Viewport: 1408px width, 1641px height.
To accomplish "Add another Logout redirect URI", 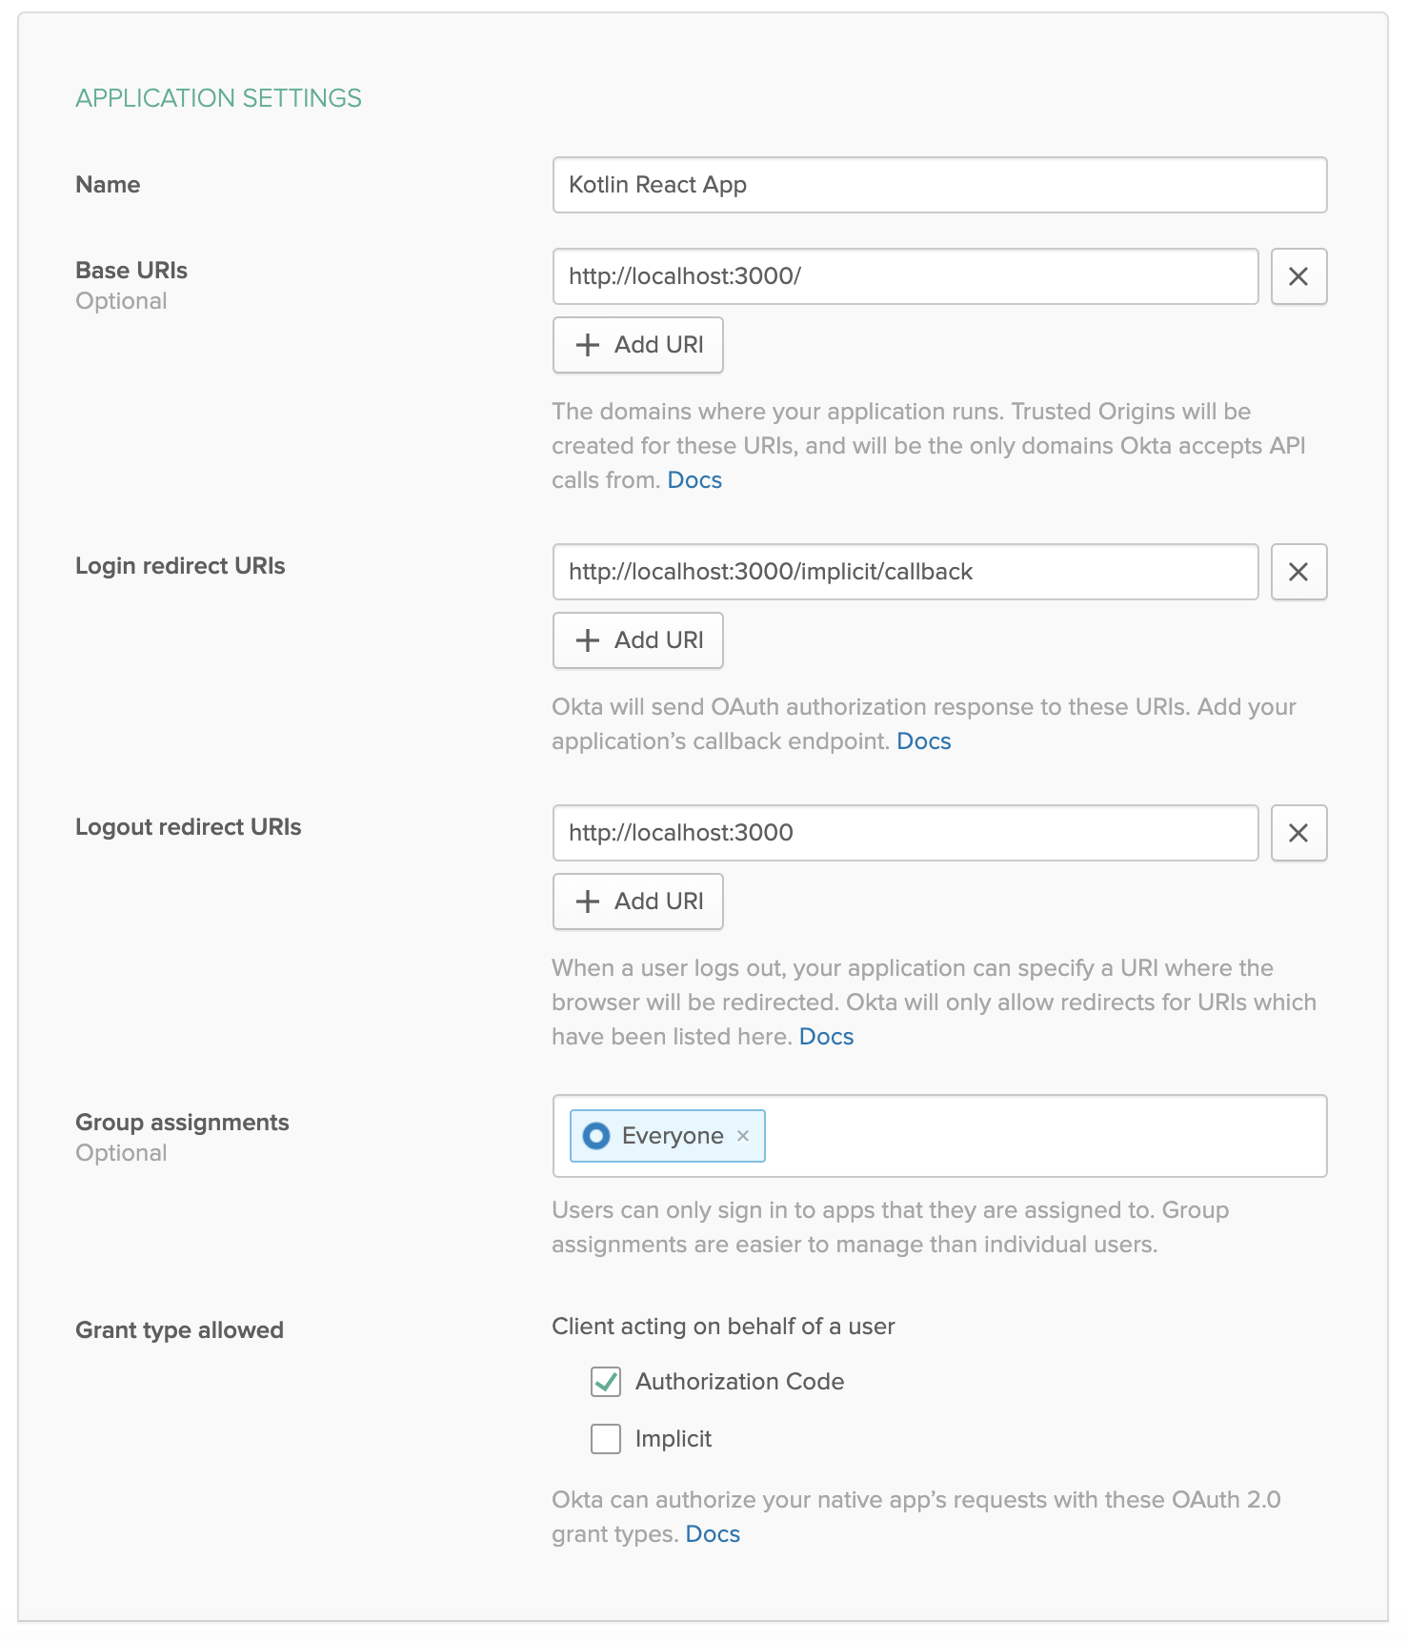I will point(638,902).
